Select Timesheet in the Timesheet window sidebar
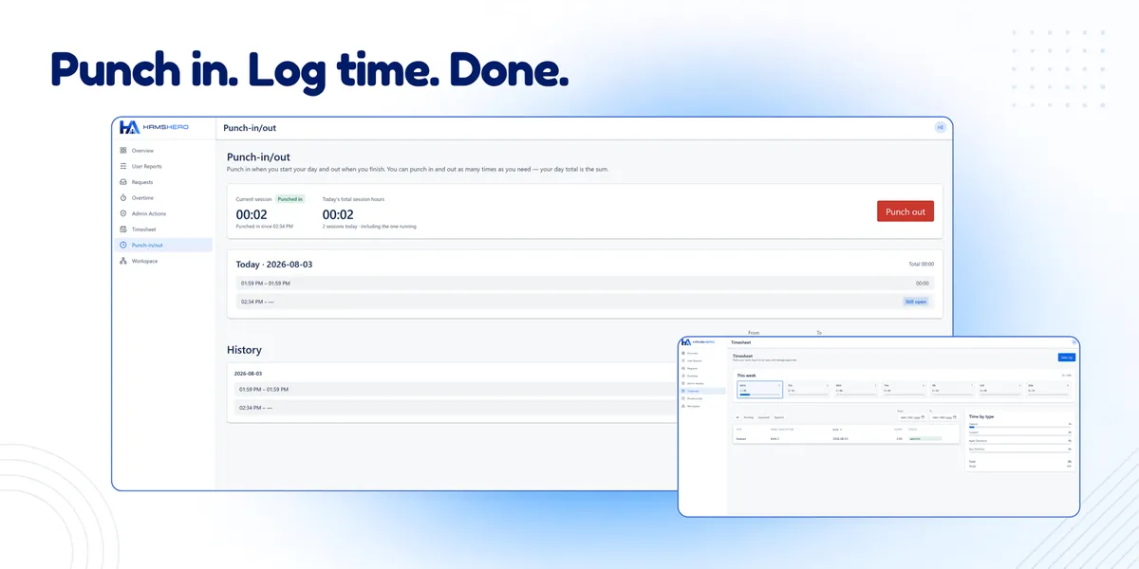The height and width of the screenshot is (569, 1139). 702,391
